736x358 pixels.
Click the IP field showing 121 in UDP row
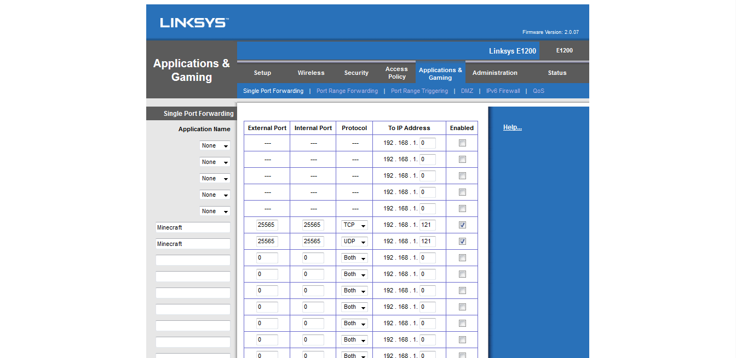click(x=428, y=241)
